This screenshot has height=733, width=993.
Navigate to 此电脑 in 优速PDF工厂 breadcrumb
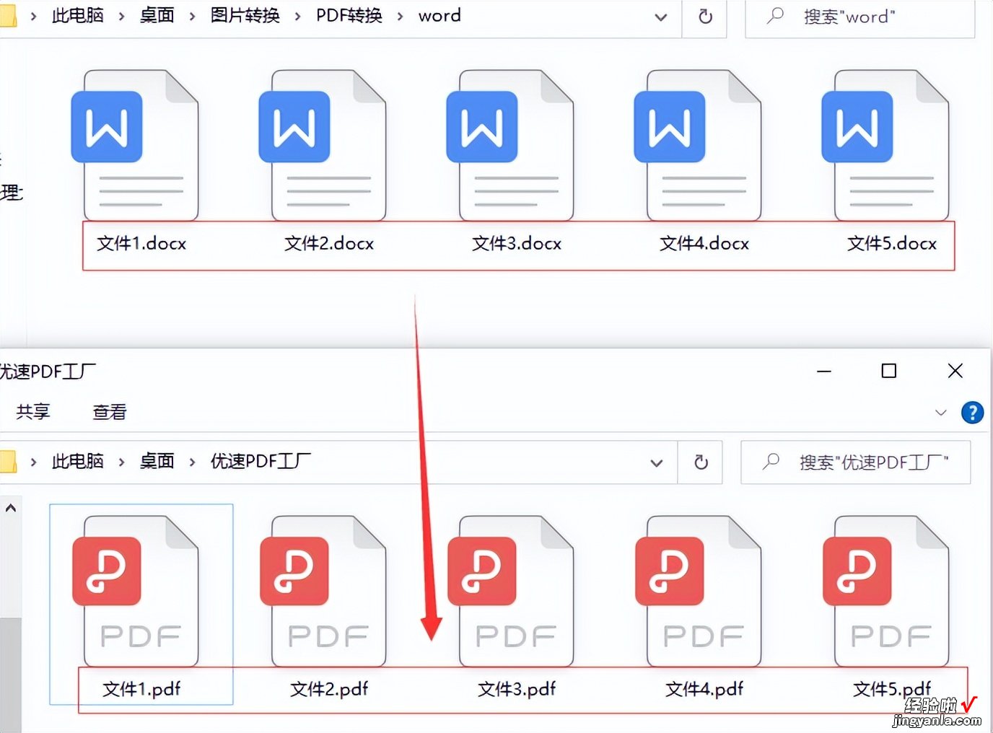[77, 461]
